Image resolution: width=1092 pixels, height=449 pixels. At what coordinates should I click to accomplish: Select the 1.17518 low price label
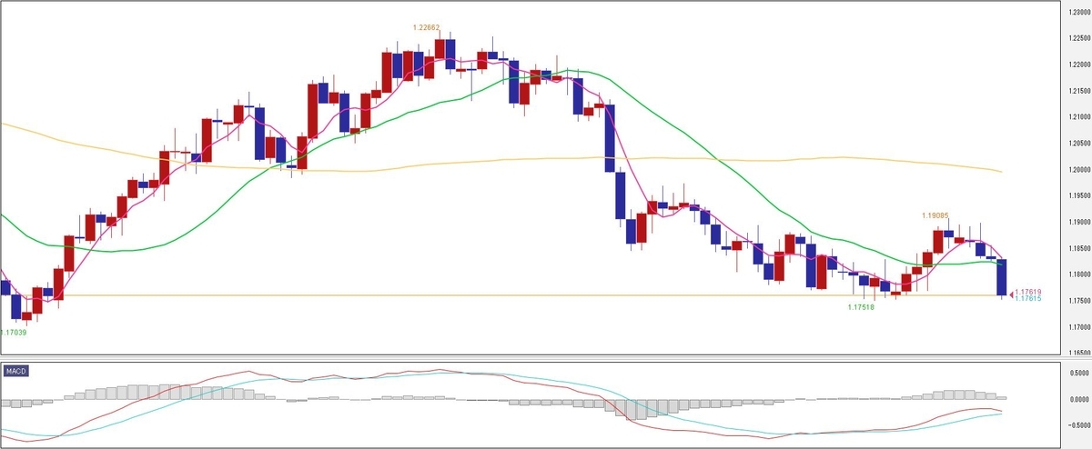point(861,307)
